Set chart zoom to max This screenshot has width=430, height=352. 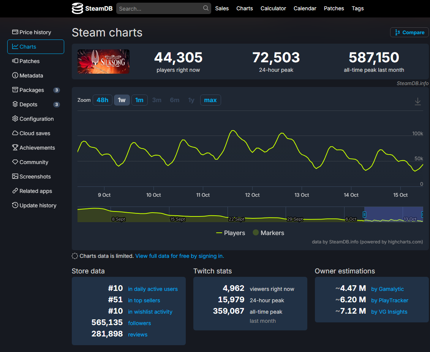210,100
